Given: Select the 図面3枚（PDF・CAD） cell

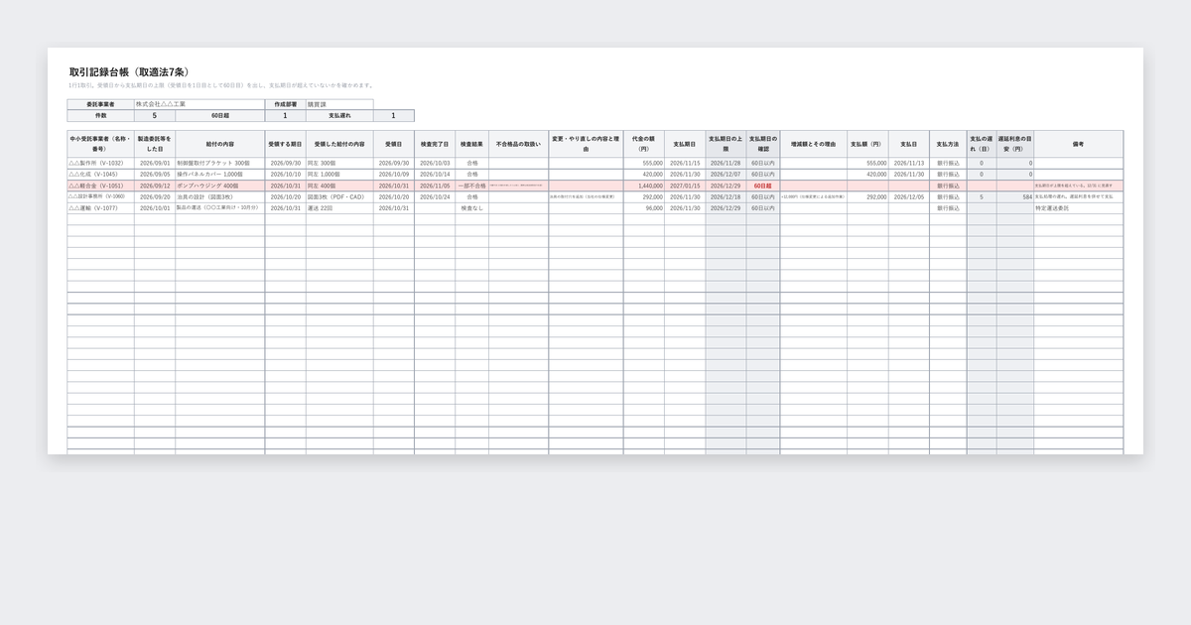Looking at the screenshot, I should [339, 196].
